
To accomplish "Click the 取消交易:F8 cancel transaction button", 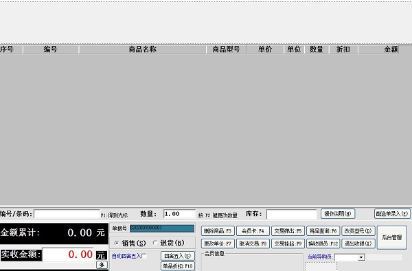I will point(253,243).
